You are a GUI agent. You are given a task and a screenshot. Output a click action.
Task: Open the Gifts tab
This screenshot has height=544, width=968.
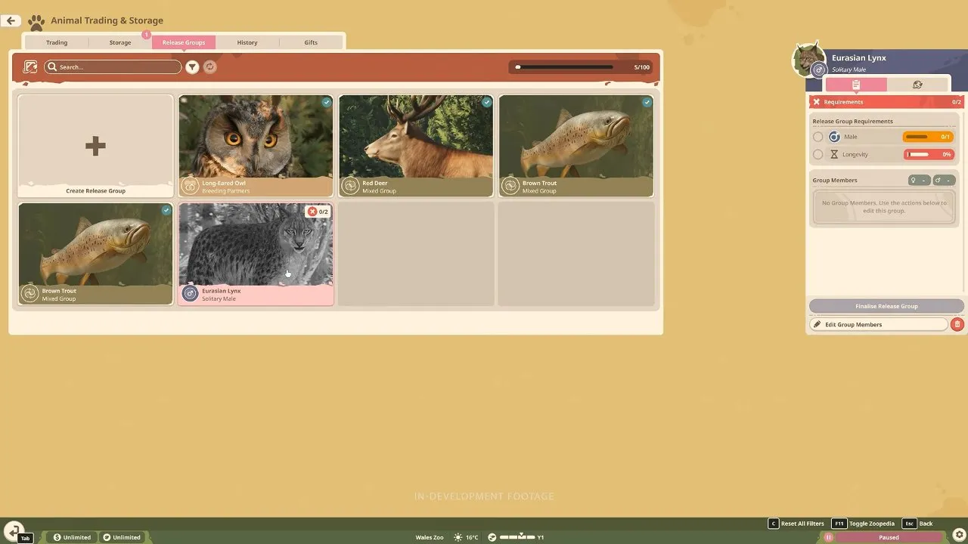[x=311, y=42]
